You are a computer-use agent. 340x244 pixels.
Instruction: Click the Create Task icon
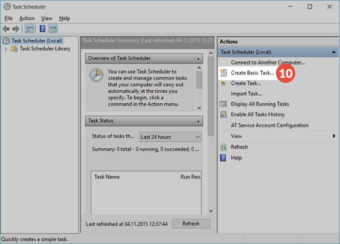[223, 83]
